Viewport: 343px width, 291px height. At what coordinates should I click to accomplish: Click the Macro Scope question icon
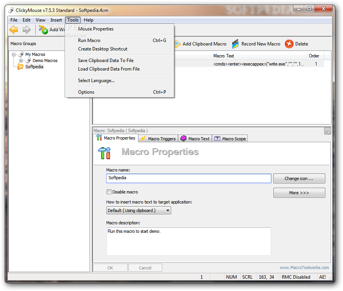pyautogui.click(x=217, y=139)
